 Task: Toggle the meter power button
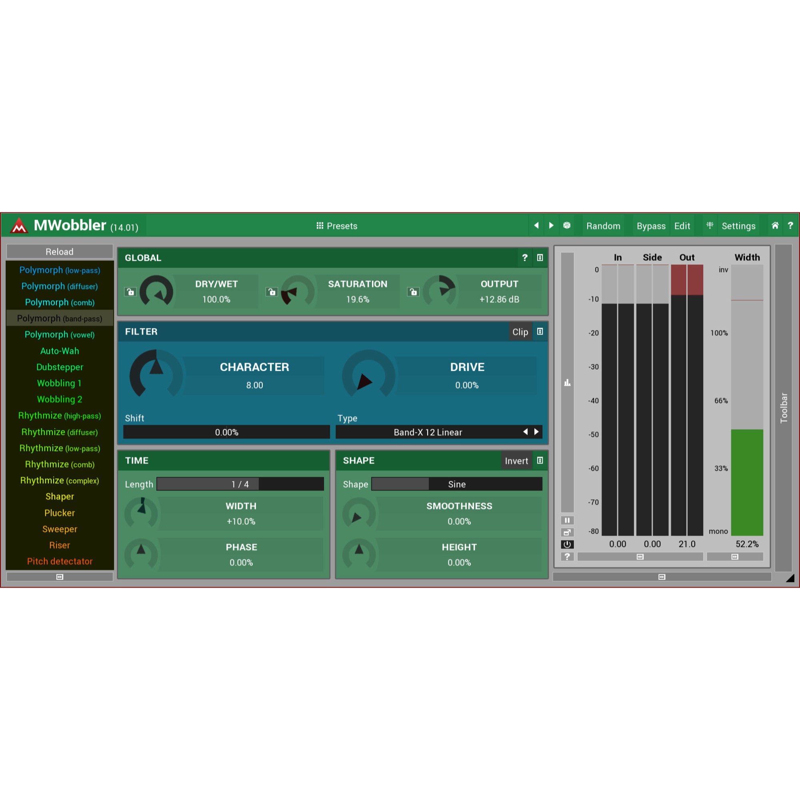pos(567,544)
